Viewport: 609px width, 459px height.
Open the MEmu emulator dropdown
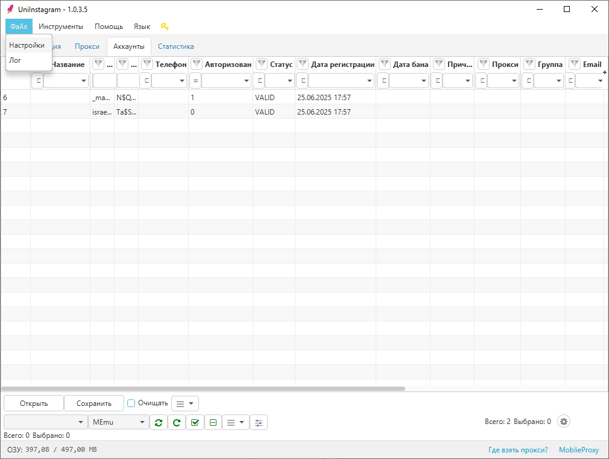(118, 422)
